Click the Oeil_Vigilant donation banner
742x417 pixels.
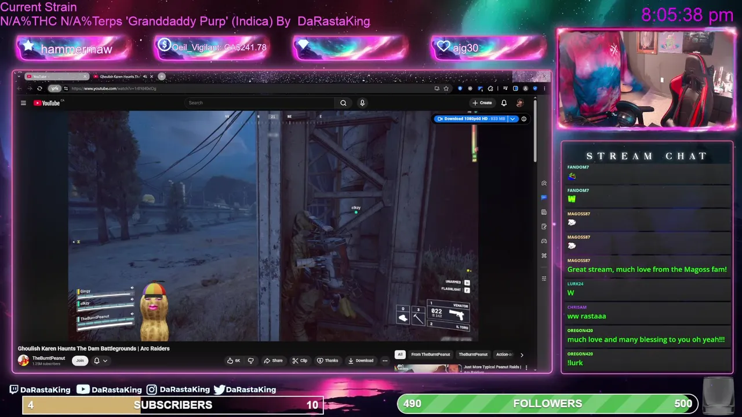tap(212, 47)
